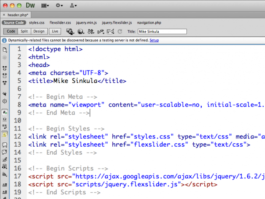Viewport: 265px width, 199px height.
Task: Open Preview in Browser globe menu
Action: [81, 31]
